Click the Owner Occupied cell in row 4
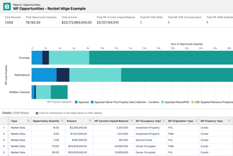233x156 pixels. click(x=146, y=146)
